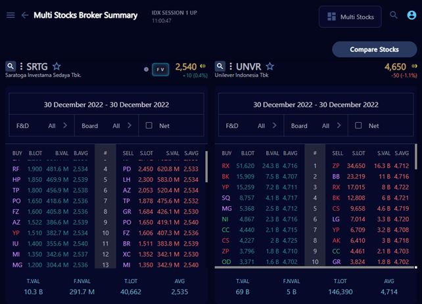Search stock in SRTG panel
422x304 pixels.
pos(11,66)
